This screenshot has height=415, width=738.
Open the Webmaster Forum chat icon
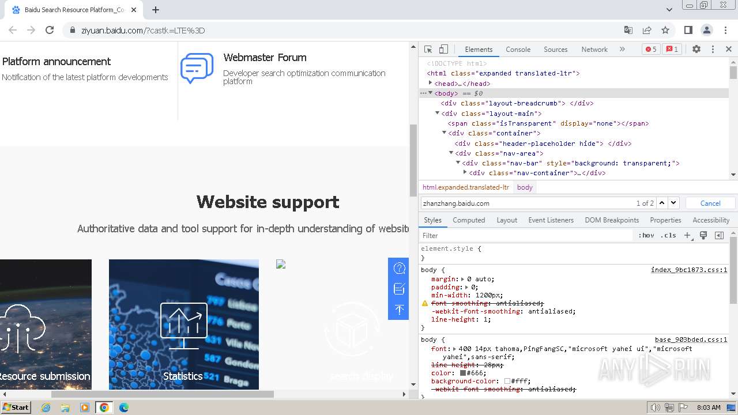(x=197, y=69)
